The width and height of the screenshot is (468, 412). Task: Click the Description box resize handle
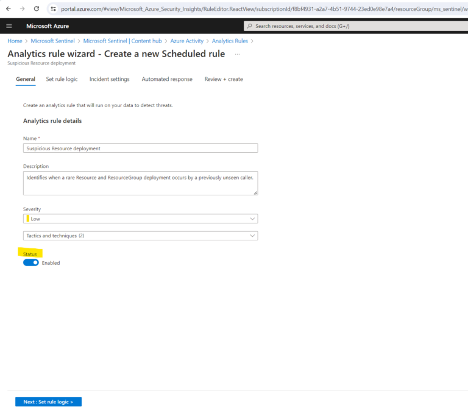click(x=255, y=193)
